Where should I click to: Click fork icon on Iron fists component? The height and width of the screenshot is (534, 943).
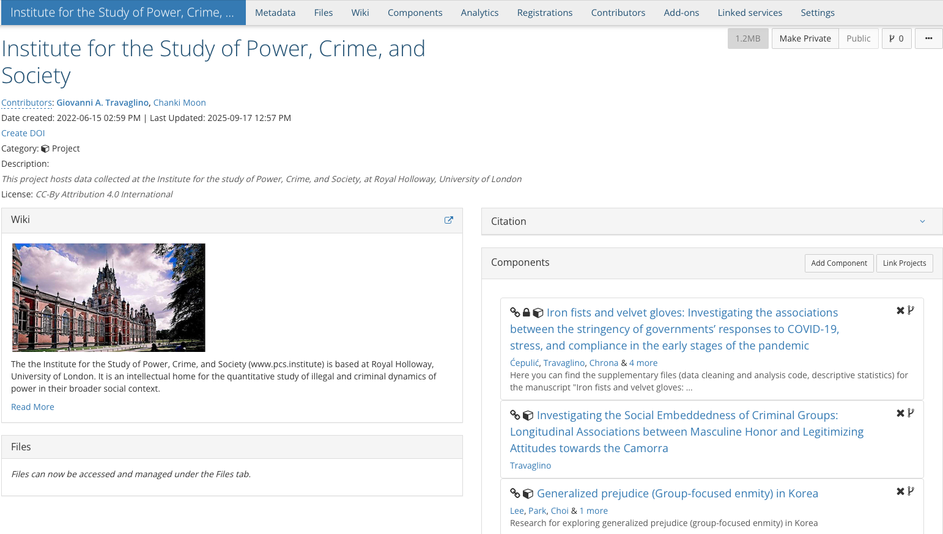(911, 310)
